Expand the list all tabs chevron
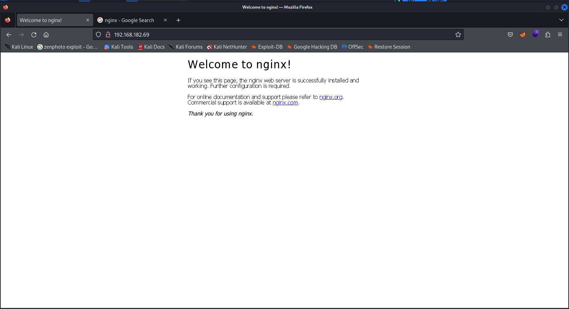Viewport: 569px width, 309px height. point(561,20)
